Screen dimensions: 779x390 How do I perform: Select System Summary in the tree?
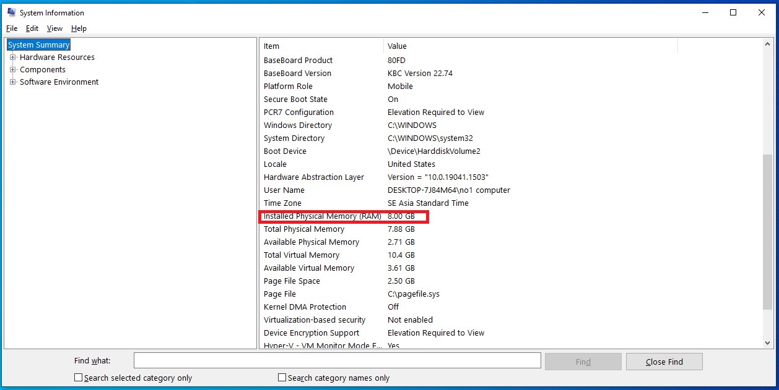38,45
